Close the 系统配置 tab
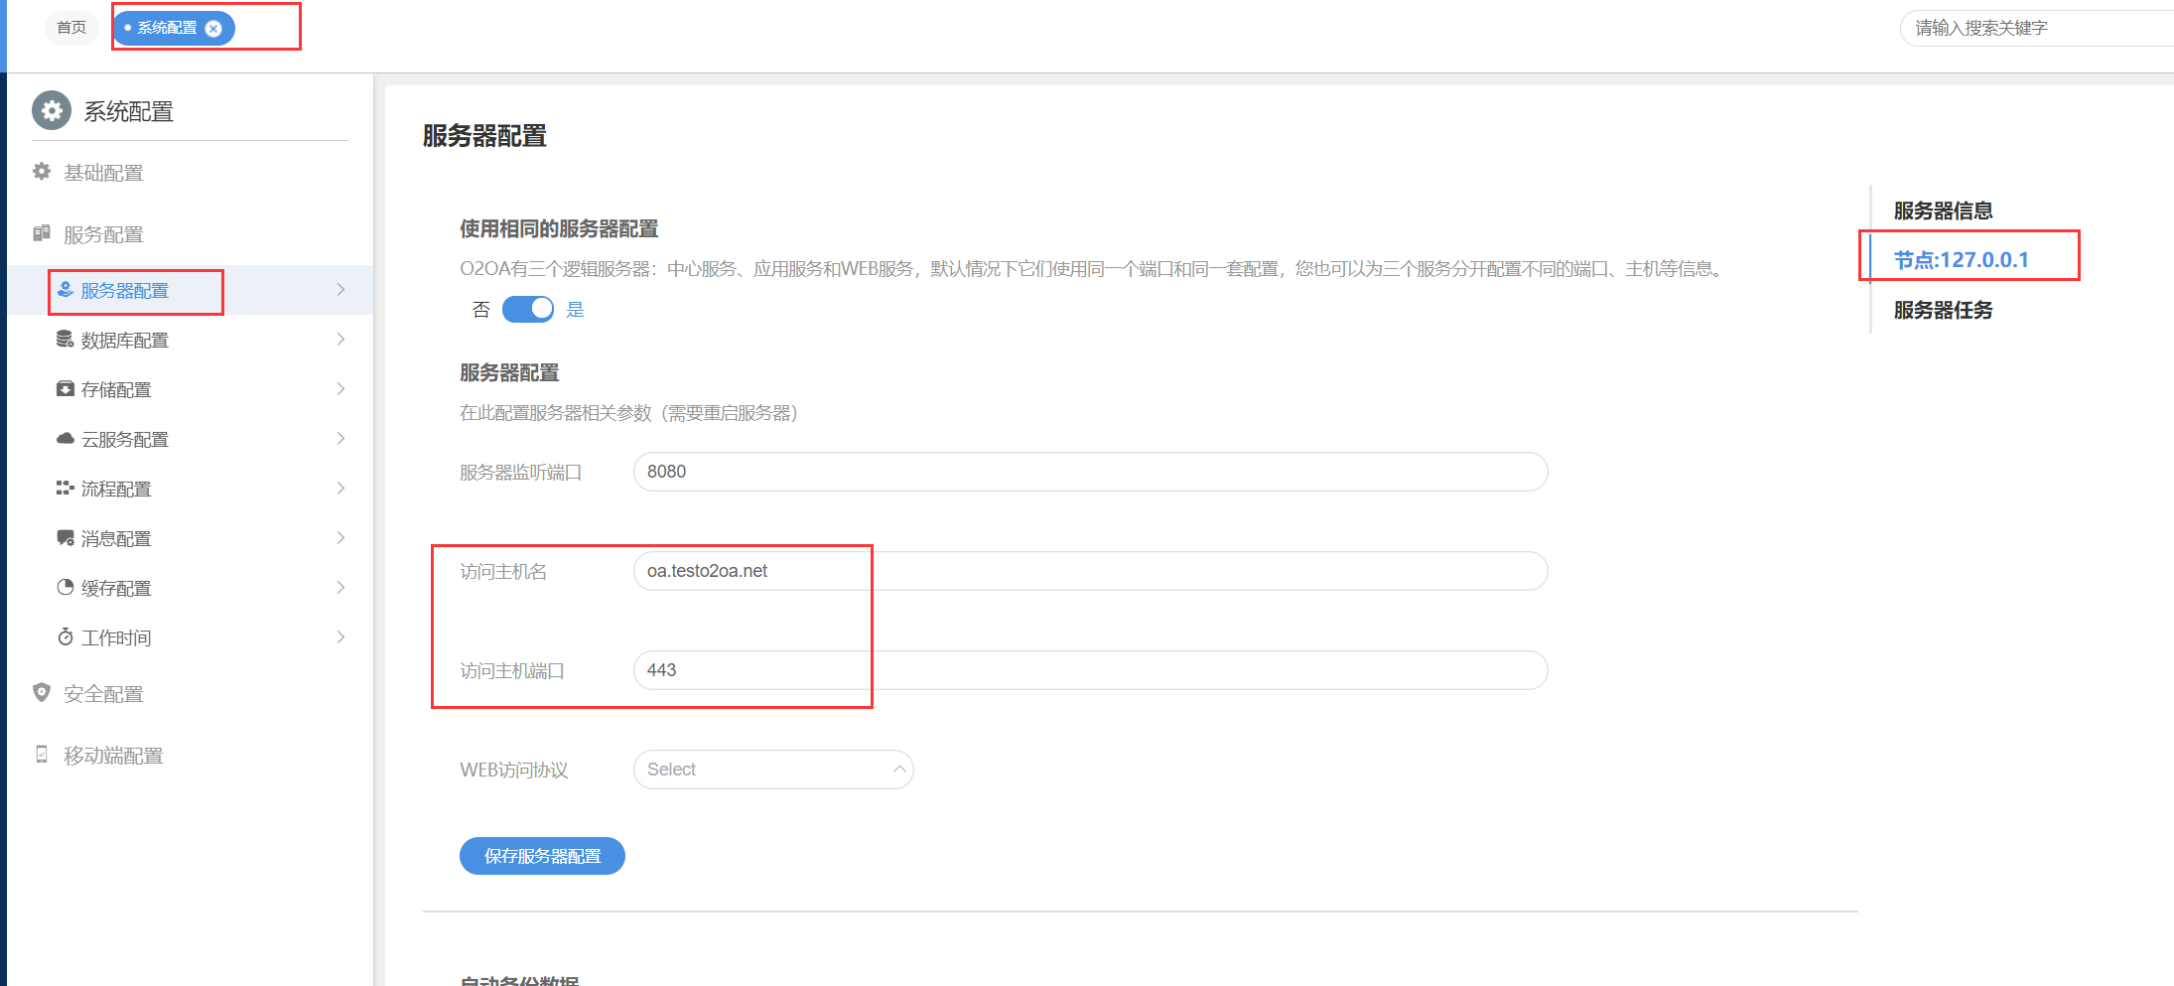The width and height of the screenshot is (2174, 986). point(213,28)
